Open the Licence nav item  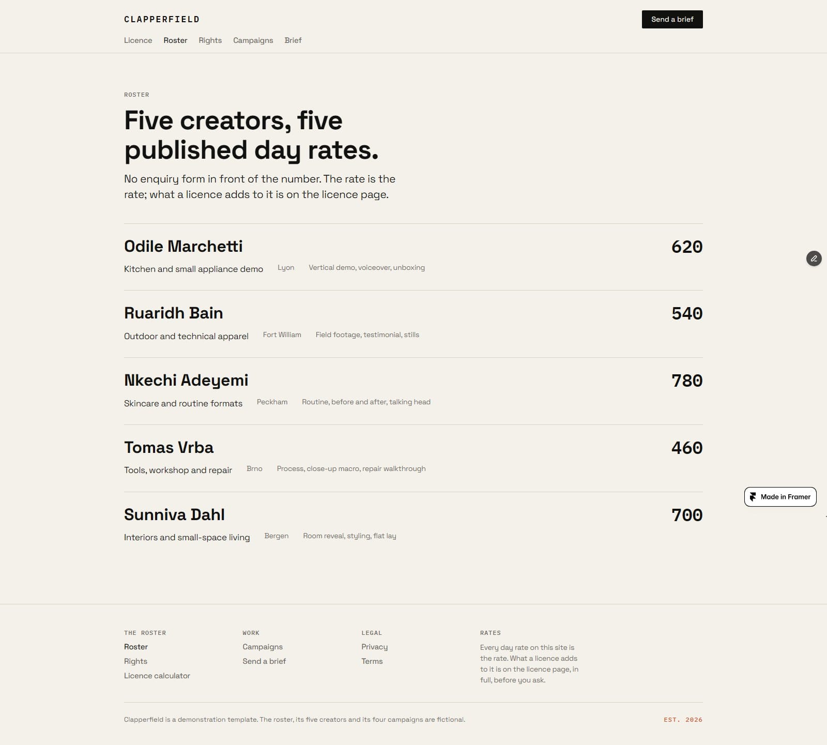coord(138,40)
